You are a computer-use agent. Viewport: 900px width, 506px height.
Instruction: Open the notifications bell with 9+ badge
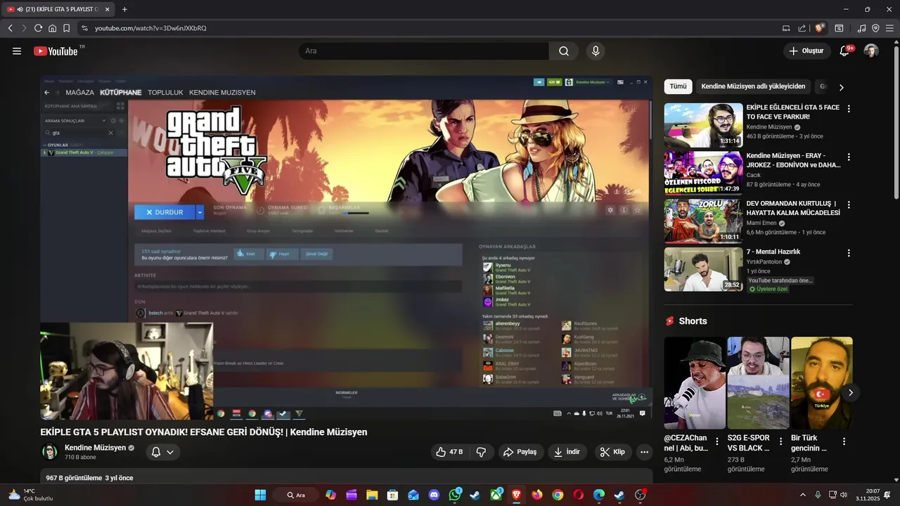[845, 51]
